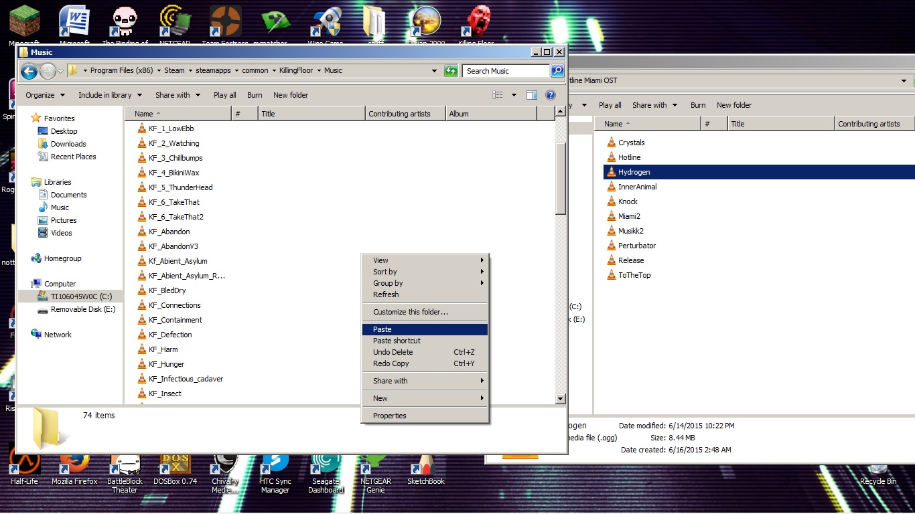
Task: Open Desktop under Favorites in the navigation pane
Action: pyautogui.click(x=64, y=131)
